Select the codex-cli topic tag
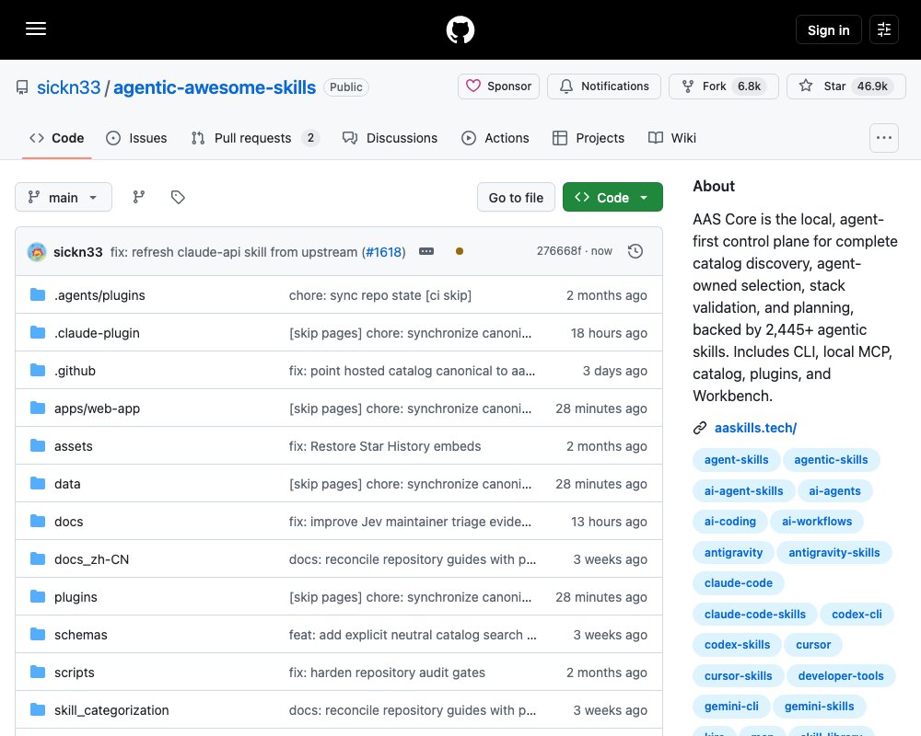The height and width of the screenshot is (736, 921). pos(857,614)
